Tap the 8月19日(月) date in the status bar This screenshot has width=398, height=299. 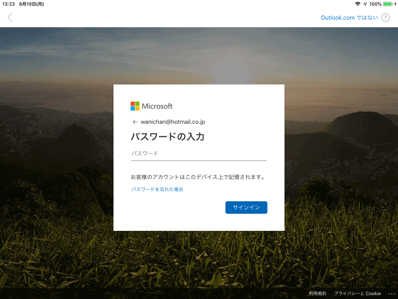(x=31, y=4)
